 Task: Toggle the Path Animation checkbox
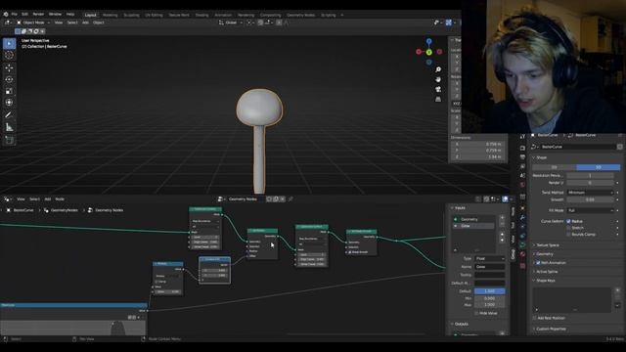tap(538, 263)
